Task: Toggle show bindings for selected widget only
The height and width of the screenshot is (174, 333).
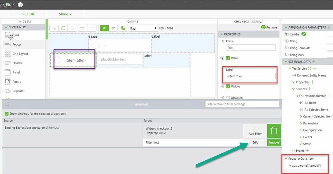Action: pyautogui.click(x=7, y=114)
